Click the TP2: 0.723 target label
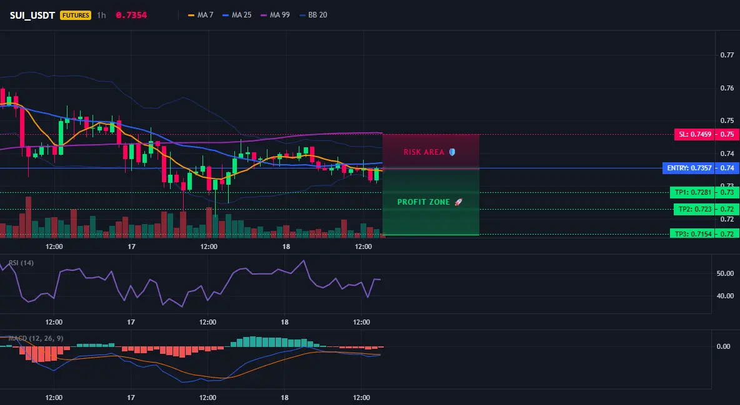This screenshot has height=405, width=740. pos(694,209)
